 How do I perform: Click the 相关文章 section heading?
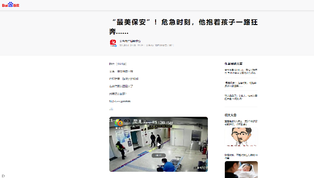pos(230,115)
